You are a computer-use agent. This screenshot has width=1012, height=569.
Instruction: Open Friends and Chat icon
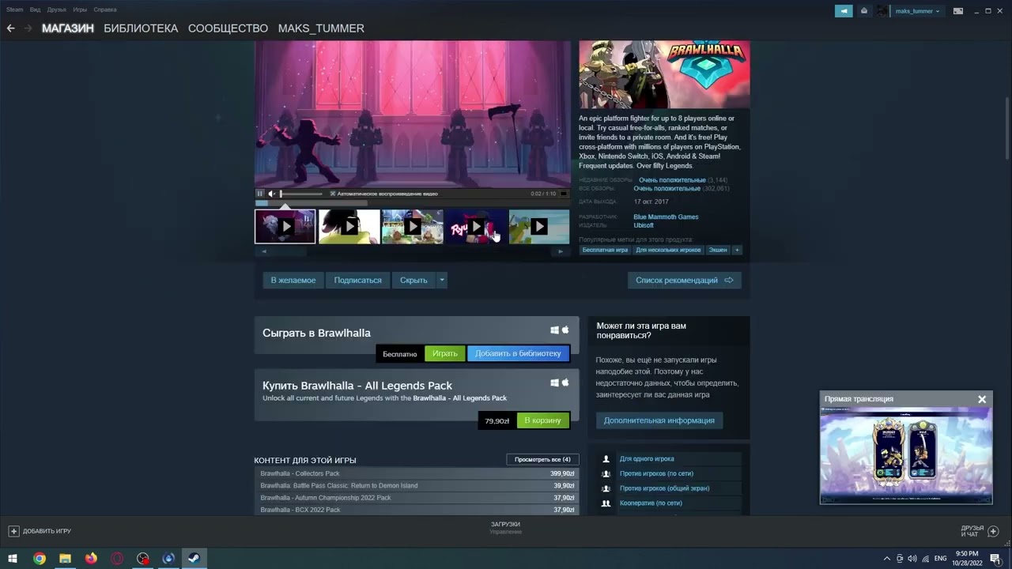tap(994, 531)
